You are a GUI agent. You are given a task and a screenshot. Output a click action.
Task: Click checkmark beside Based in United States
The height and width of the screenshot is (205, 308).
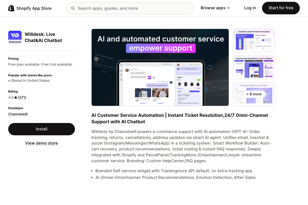click(x=9, y=81)
